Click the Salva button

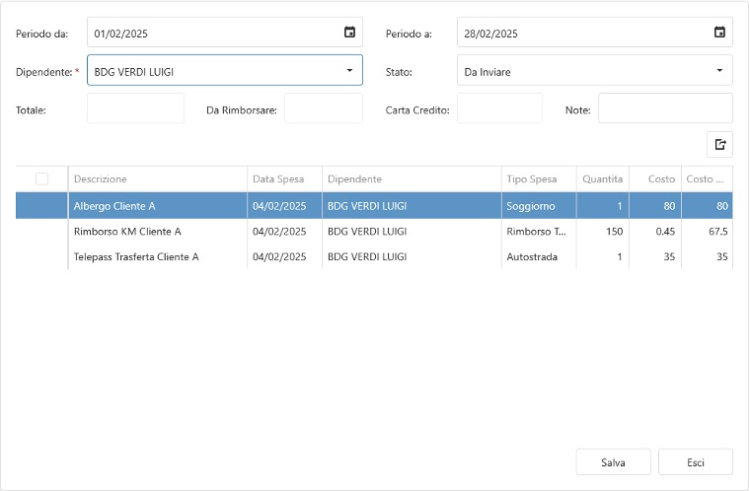613,461
